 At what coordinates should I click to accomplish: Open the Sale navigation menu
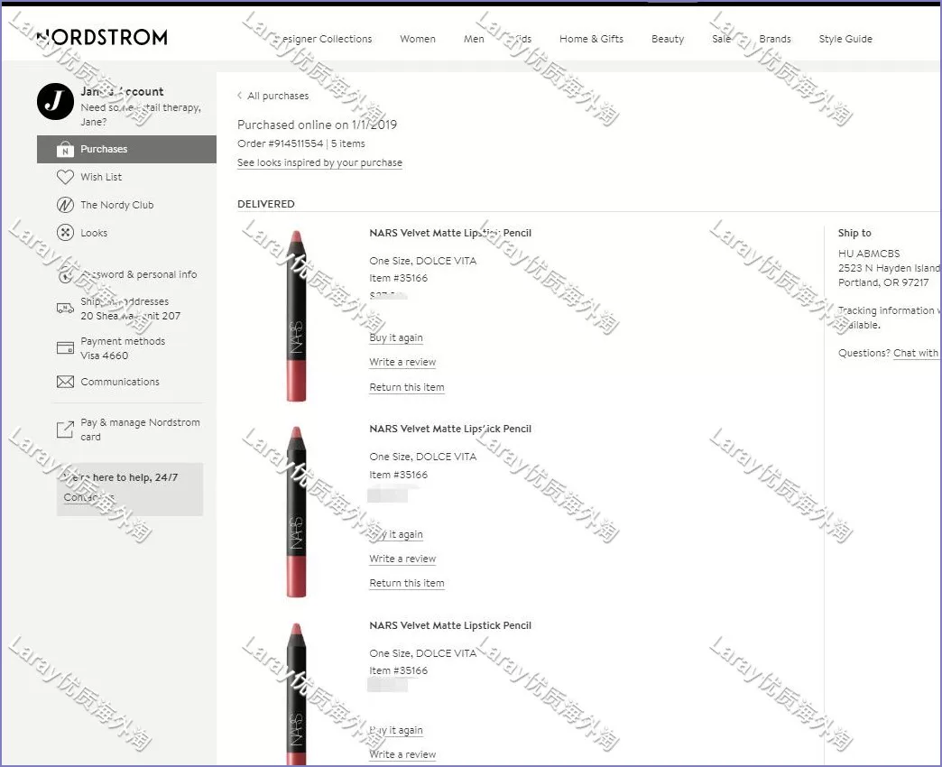(x=722, y=39)
